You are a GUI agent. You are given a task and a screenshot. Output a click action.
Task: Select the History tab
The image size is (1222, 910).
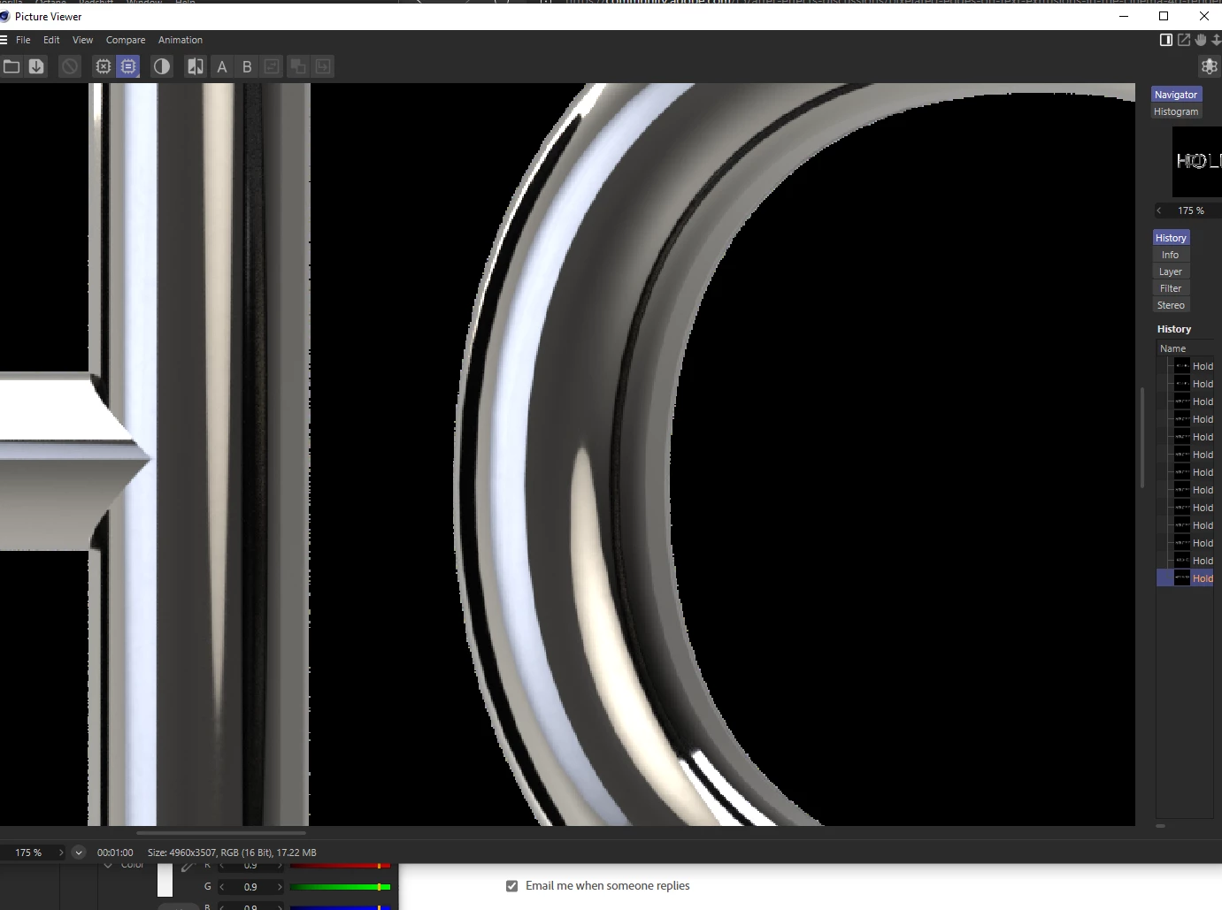tap(1171, 238)
